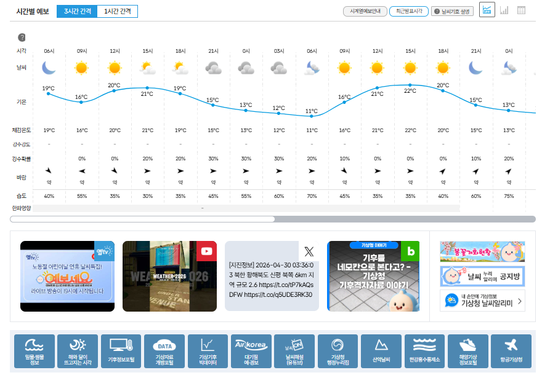Viewport: 550px width, 386px height.
Task: Open the 기후정보포털 tile
Action: [121, 351]
